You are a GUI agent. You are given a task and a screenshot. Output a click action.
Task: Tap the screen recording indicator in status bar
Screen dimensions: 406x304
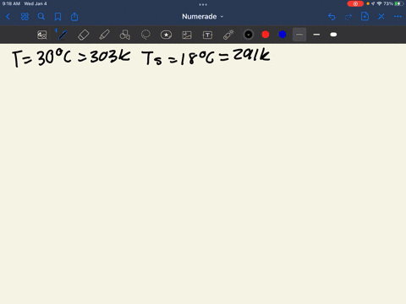355,3
